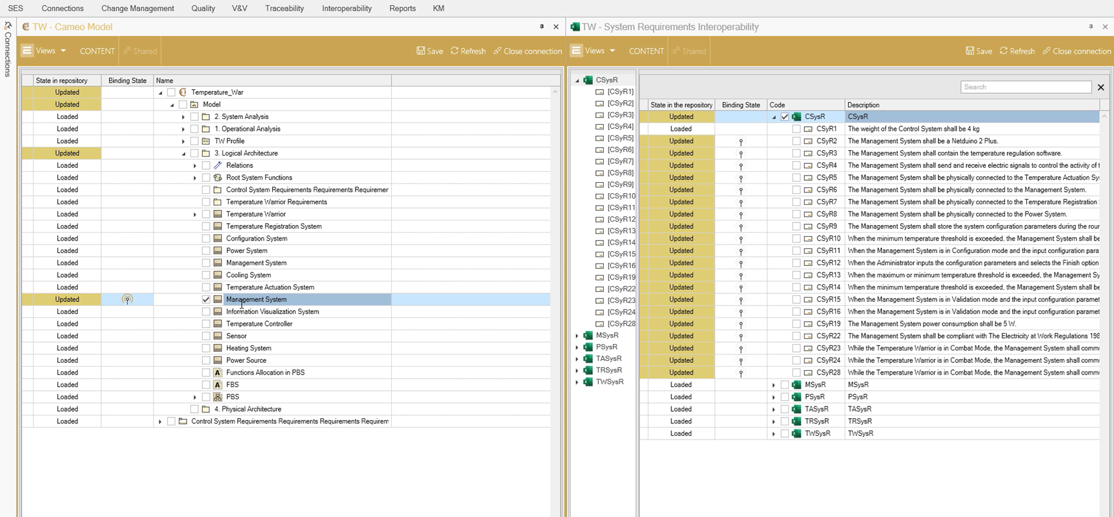
Task: Click the Temperature Warrior block icon
Action: (x=218, y=214)
